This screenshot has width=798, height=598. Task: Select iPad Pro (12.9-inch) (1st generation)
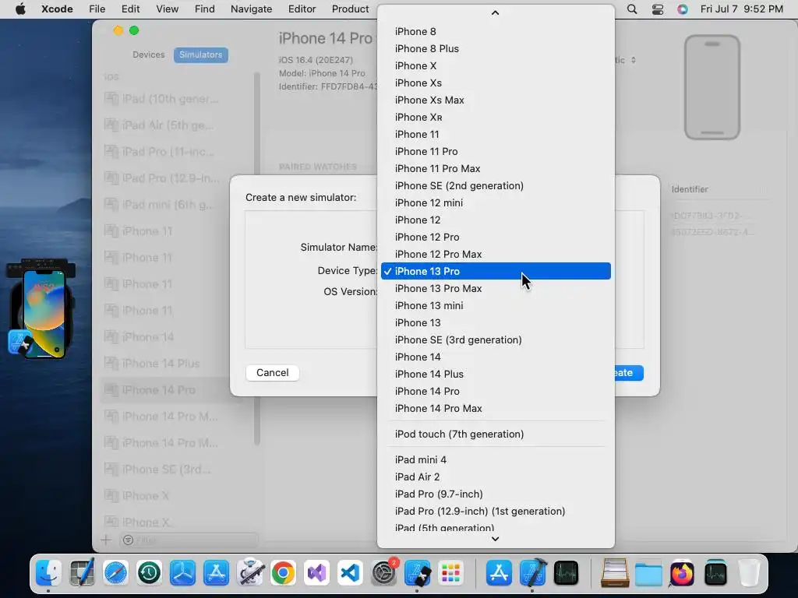496,511
